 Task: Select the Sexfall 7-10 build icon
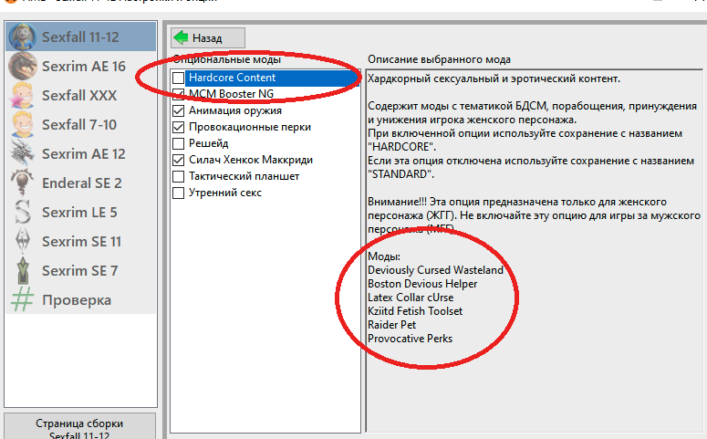click(x=23, y=125)
